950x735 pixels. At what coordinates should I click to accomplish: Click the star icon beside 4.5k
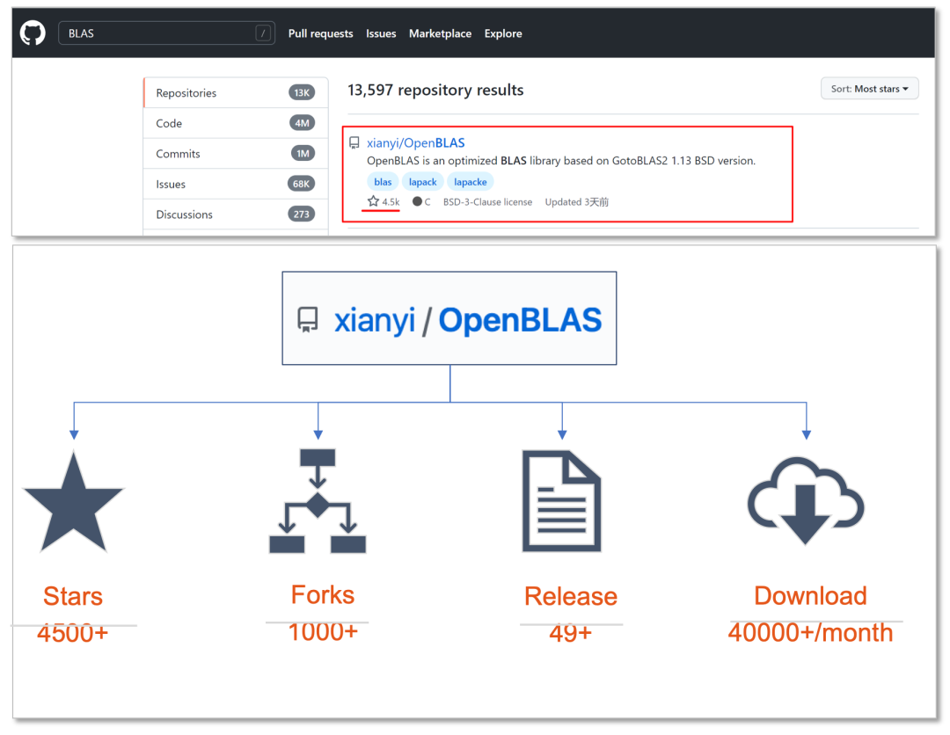coord(373,202)
